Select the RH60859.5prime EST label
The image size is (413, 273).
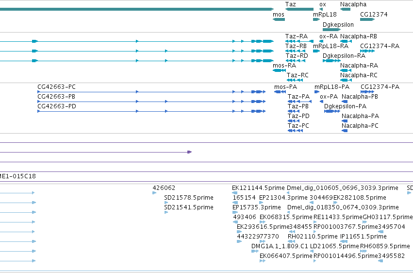[385, 247]
